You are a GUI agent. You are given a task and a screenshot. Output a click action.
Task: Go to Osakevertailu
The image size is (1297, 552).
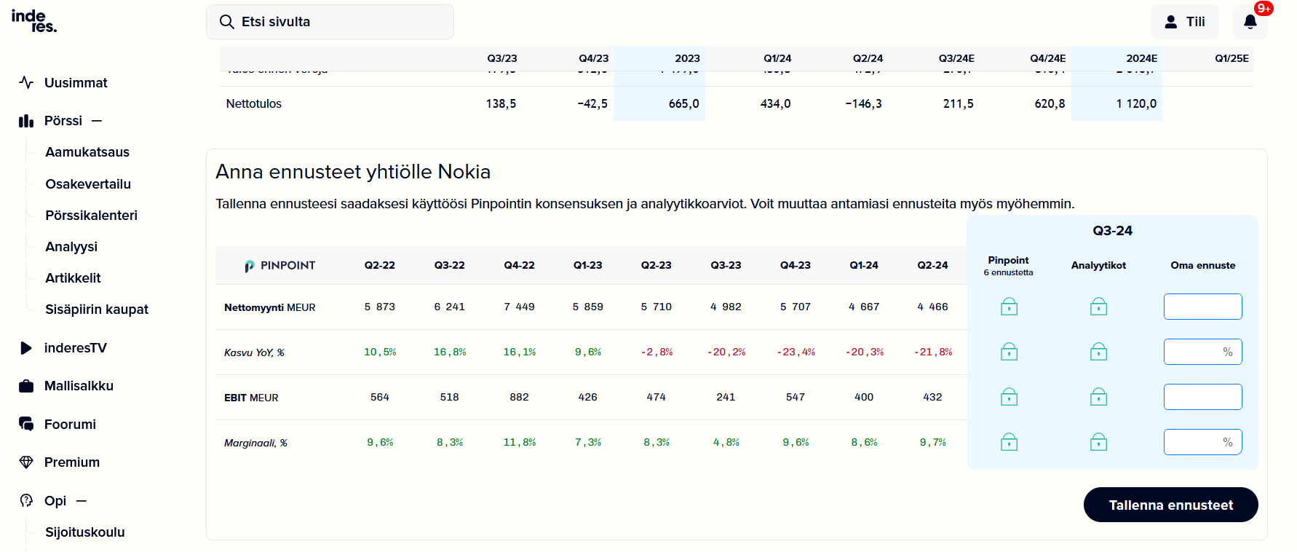tap(88, 184)
